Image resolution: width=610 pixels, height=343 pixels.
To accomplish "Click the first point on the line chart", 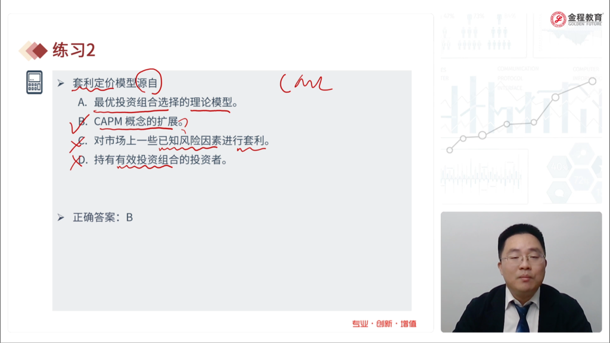I will pyautogui.click(x=449, y=150).
